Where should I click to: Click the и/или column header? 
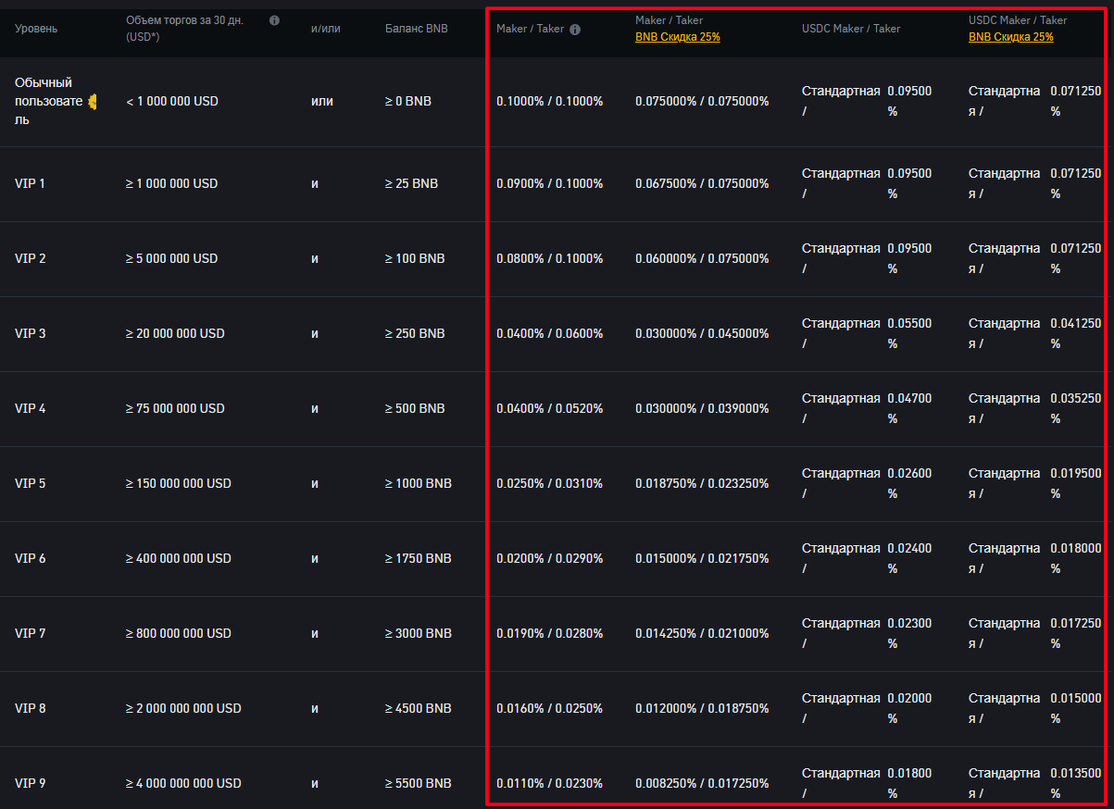click(x=326, y=29)
